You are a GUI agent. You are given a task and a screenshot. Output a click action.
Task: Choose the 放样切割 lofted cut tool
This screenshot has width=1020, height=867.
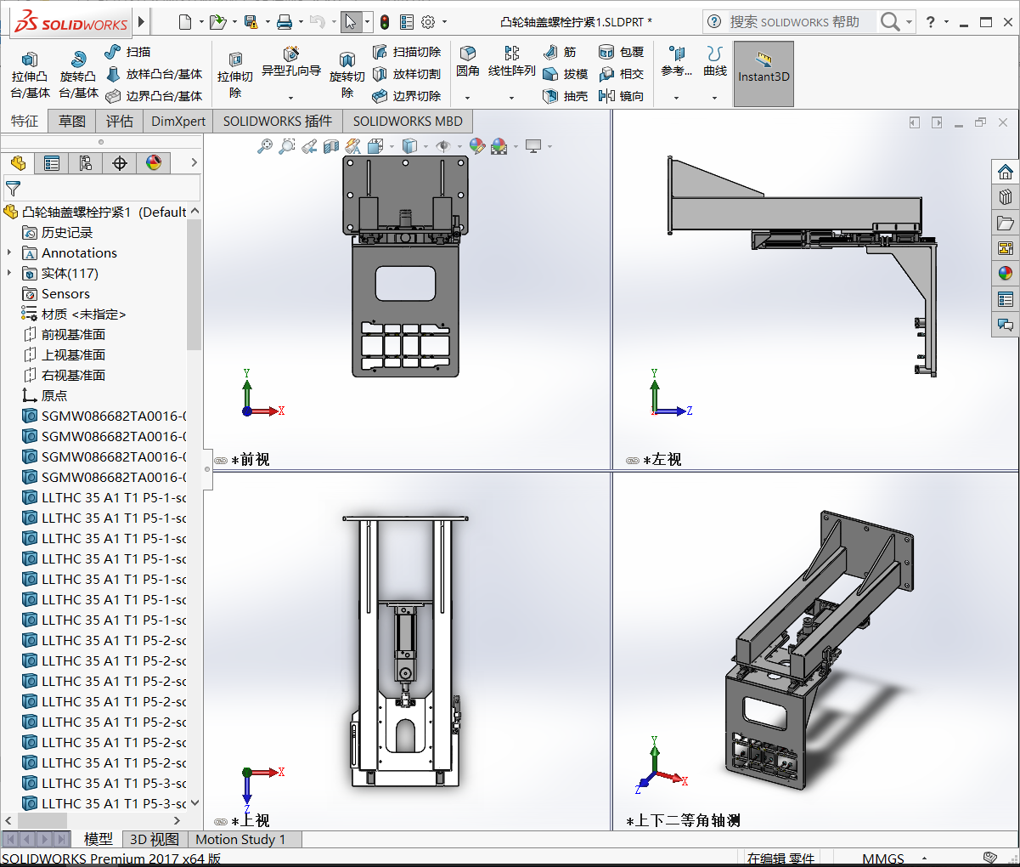click(x=406, y=74)
